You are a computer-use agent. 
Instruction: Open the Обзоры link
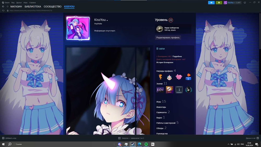pos(160,128)
